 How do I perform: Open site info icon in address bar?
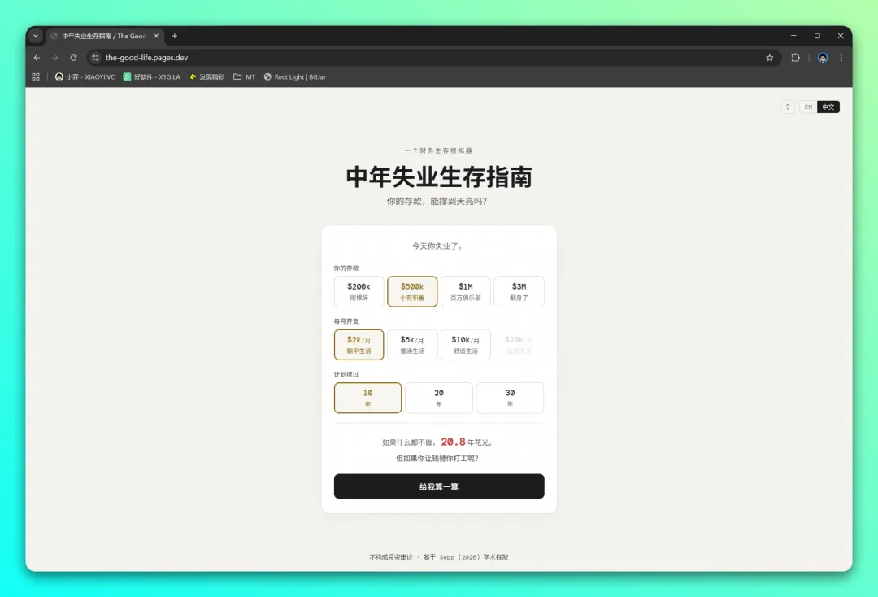(96, 58)
